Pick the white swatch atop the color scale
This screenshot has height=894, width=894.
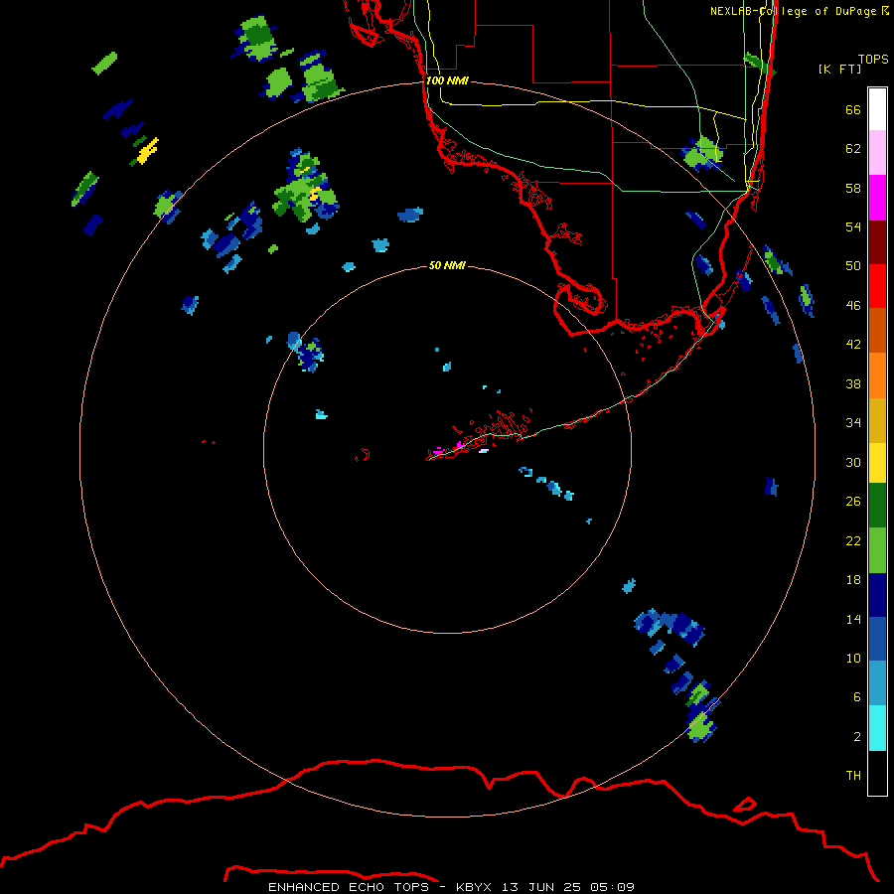click(x=877, y=109)
